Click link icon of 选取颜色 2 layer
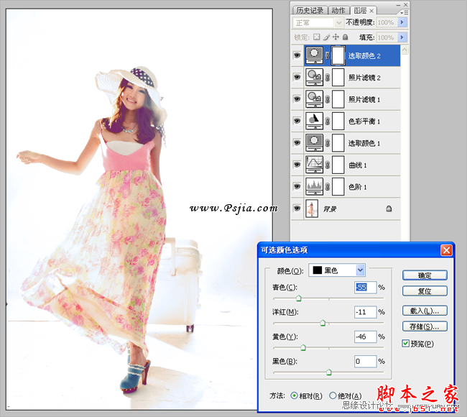This screenshot has height=417, width=467. 328,55
